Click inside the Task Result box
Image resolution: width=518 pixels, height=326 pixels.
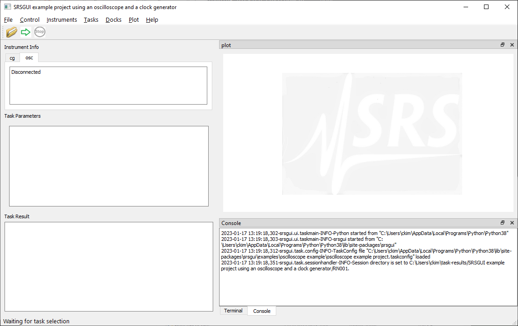(109, 267)
